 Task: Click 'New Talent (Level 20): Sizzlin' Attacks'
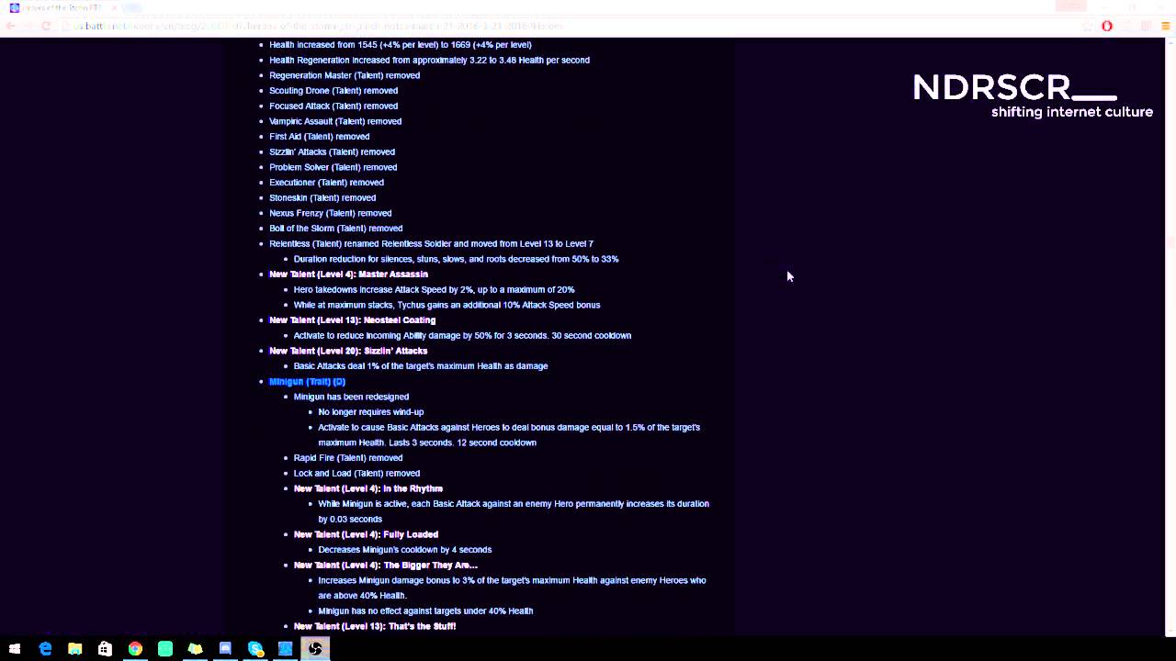(x=348, y=351)
